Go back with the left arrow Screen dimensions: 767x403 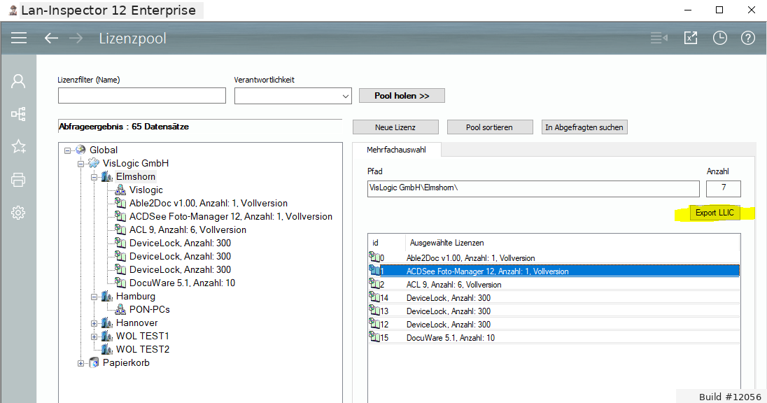pos(51,38)
